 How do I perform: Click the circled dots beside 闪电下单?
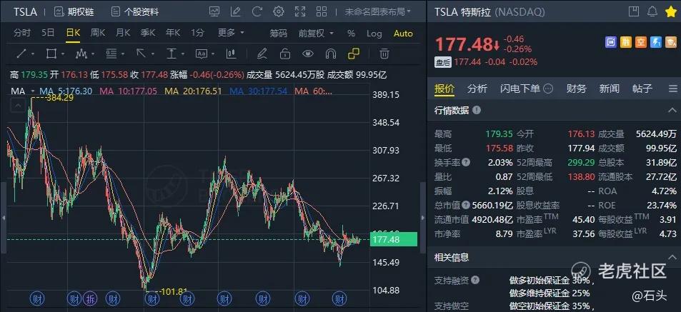pyautogui.click(x=549, y=89)
